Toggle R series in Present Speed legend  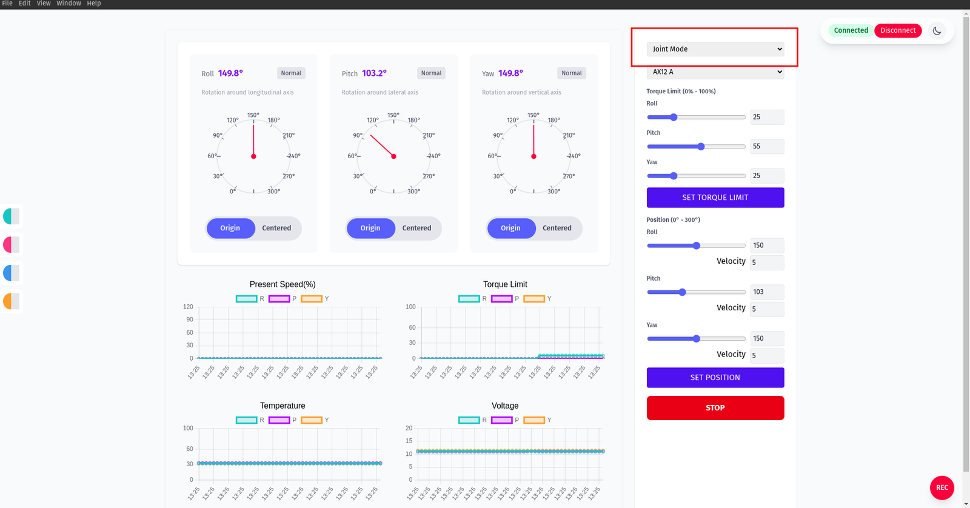coord(247,299)
